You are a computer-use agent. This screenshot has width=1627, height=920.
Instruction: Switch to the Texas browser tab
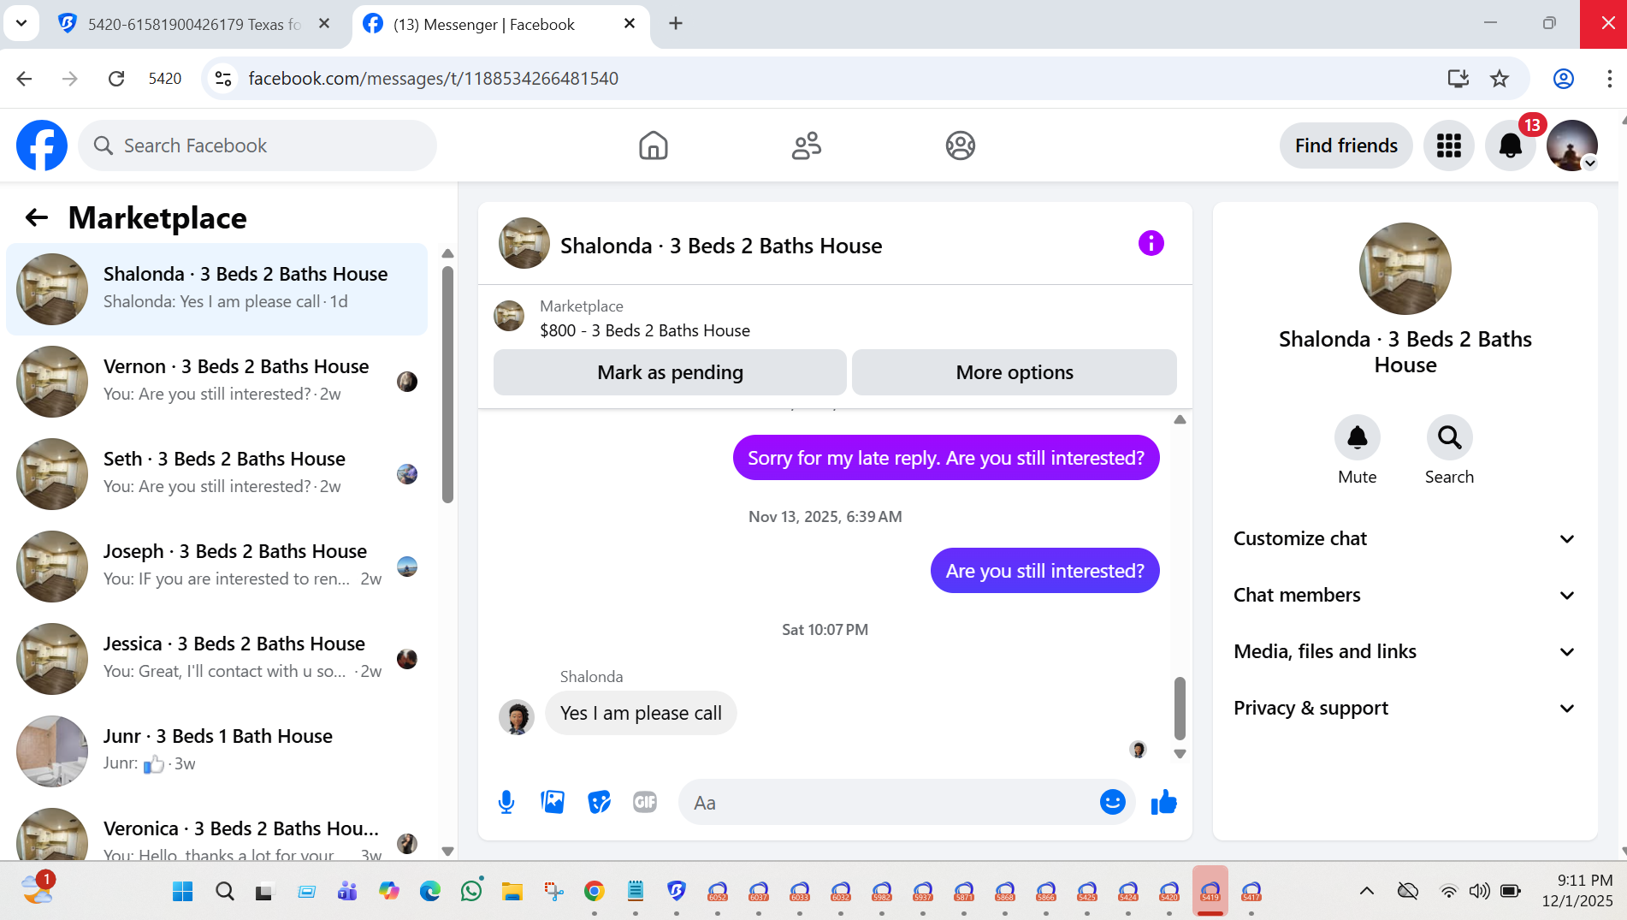click(x=195, y=24)
